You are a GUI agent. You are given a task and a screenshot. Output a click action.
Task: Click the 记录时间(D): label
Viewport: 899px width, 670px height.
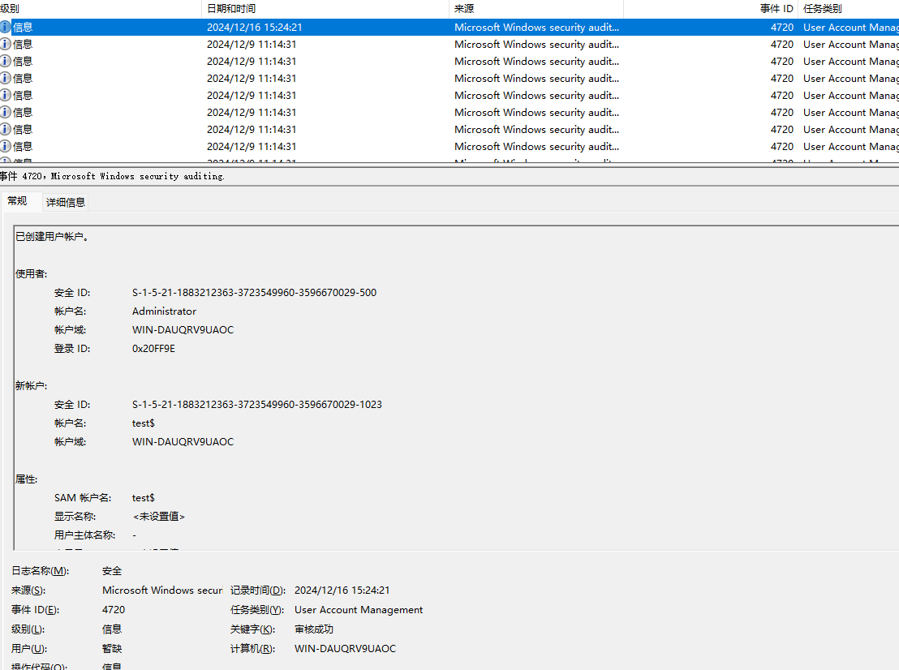[258, 591]
